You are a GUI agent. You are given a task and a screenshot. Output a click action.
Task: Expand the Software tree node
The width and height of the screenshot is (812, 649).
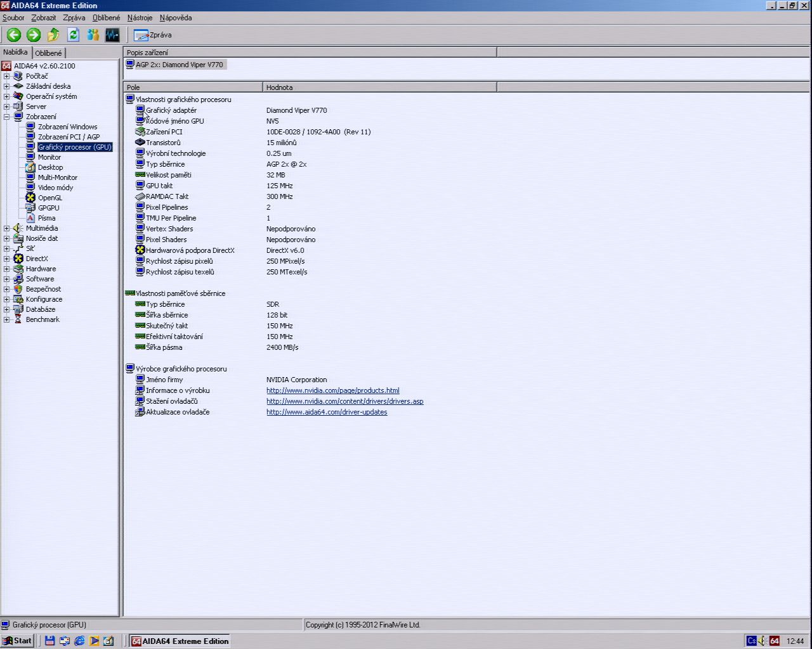[7, 279]
